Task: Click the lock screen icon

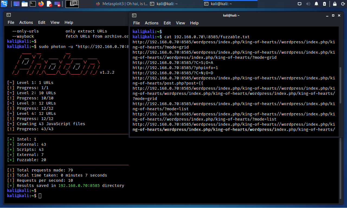Action: tap(335, 4)
